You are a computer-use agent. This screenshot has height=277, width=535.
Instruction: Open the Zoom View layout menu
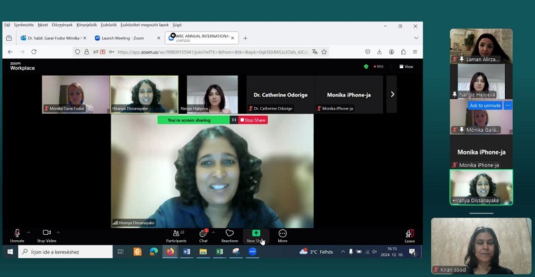(407, 67)
